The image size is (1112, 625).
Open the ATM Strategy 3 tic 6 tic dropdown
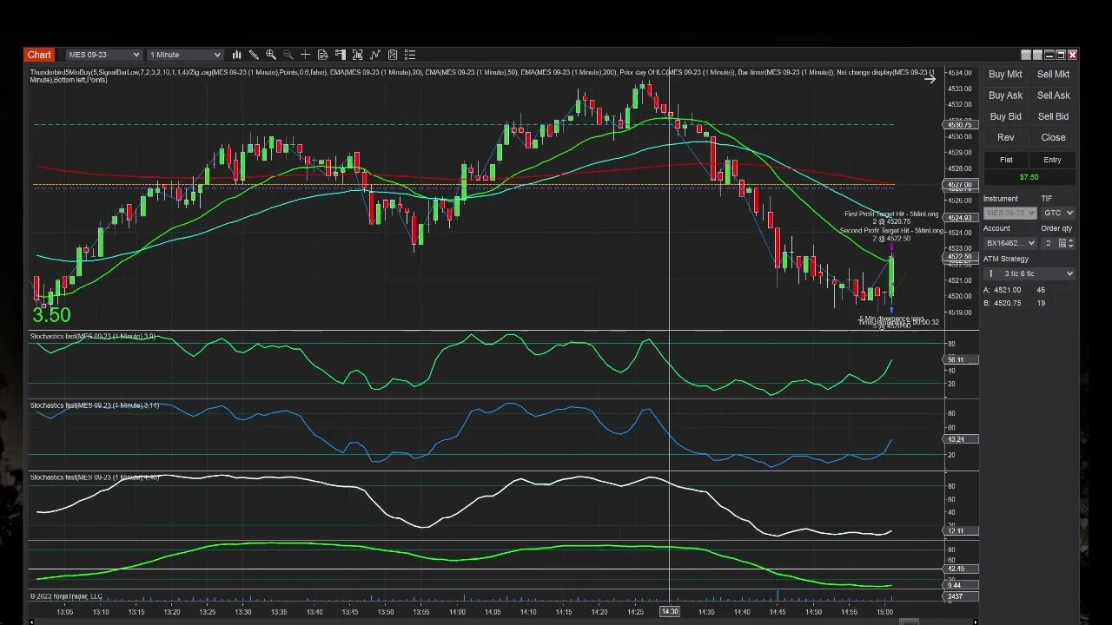1029,273
